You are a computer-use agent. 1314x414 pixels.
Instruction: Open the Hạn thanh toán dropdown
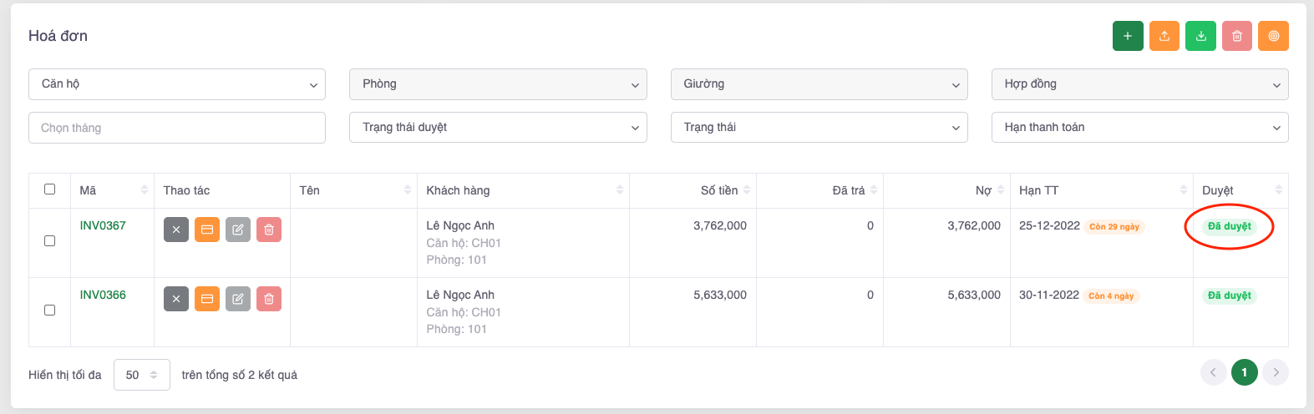pos(1139,128)
